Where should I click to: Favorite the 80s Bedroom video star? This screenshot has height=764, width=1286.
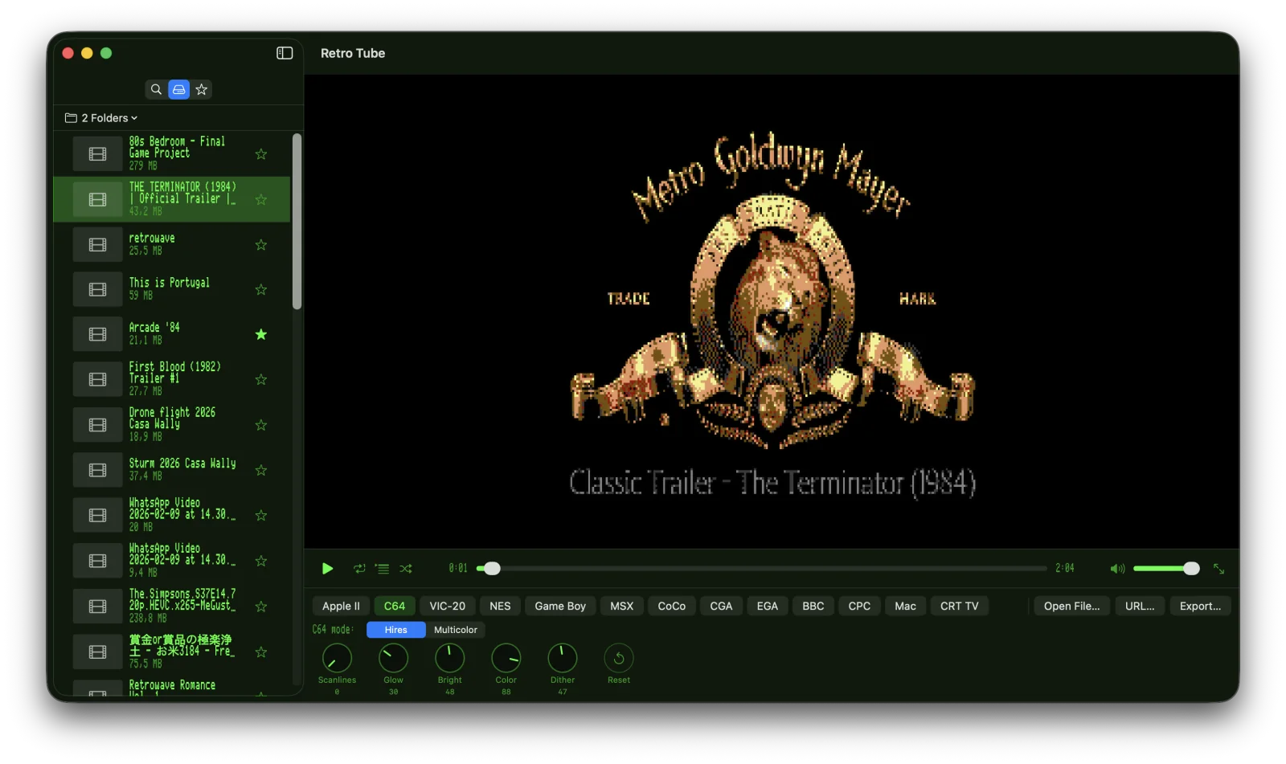[261, 154]
